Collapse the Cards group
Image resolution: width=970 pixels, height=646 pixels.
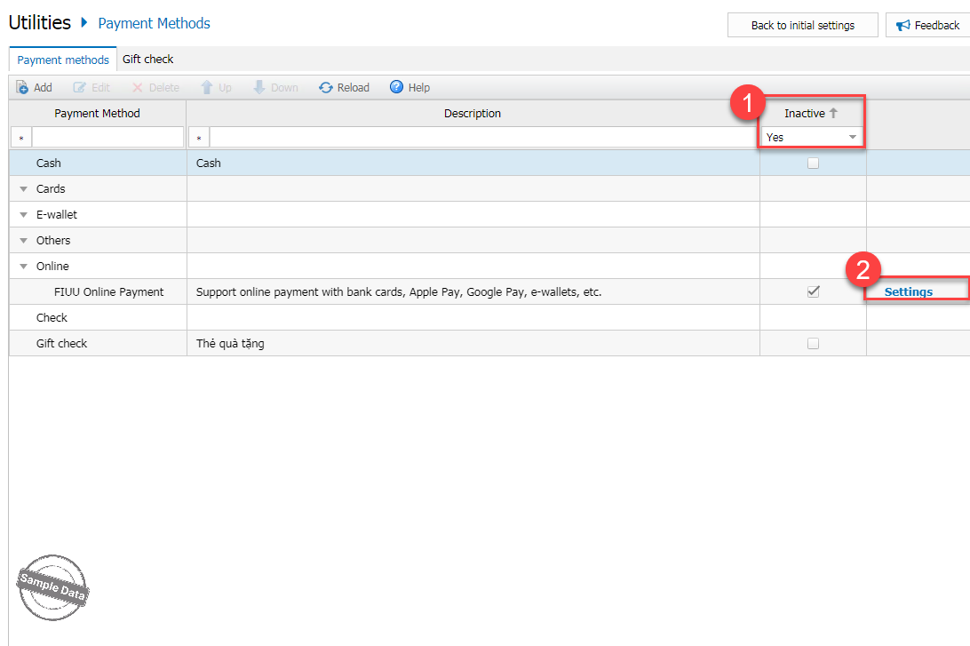click(x=23, y=189)
